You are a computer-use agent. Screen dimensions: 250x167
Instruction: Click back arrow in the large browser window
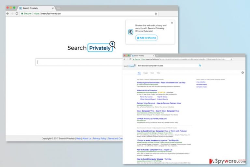tap(7, 14)
